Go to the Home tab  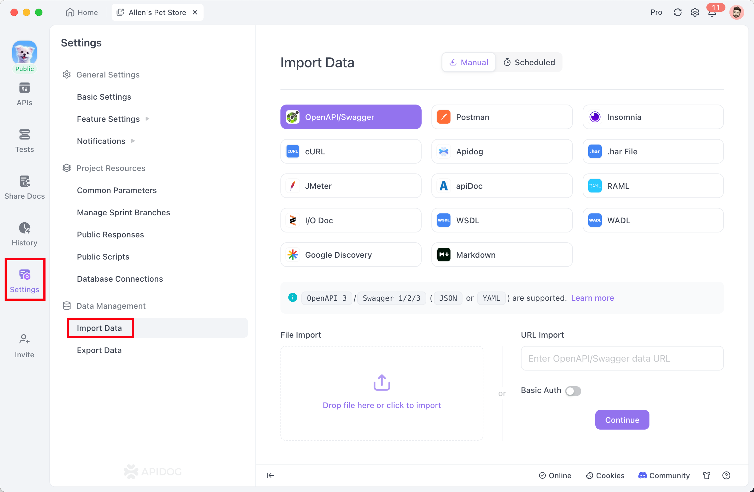click(82, 12)
